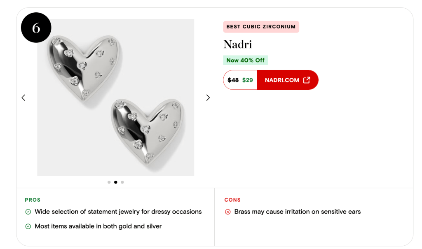Click the black number 6 ranking badge
This screenshot has width=422, height=249.
point(36,28)
